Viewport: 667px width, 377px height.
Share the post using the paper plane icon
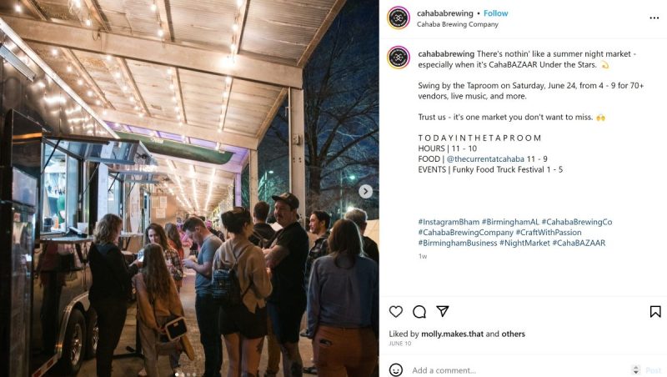click(x=443, y=311)
